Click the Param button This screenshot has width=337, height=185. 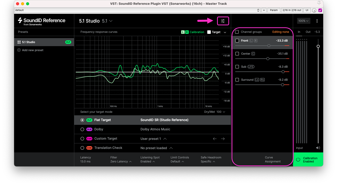tap(274, 10)
